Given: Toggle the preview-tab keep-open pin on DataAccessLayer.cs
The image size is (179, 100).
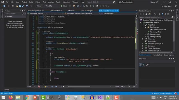Looking at the screenshot, I should pos(115,11).
